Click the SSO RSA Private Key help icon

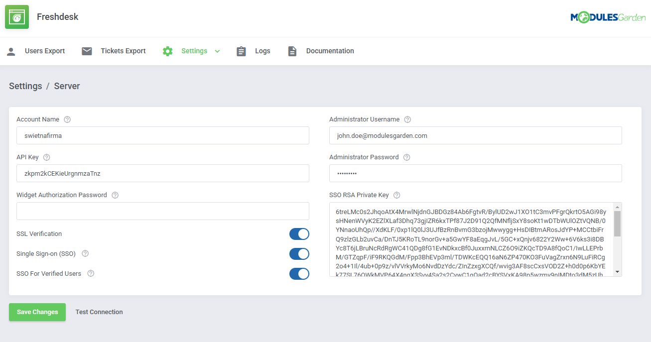tap(396, 195)
